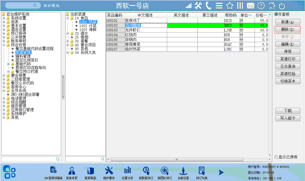305x181 pixels.
Task: Collapse the 综合收银 tree node
Action: point(4,45)
